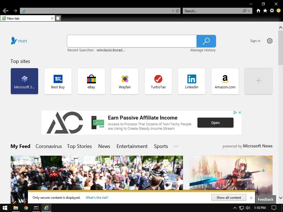The image size is (283, 212).
Task: Select the My Feed tab
Action: pyautogui.click(x=20, y=146)
